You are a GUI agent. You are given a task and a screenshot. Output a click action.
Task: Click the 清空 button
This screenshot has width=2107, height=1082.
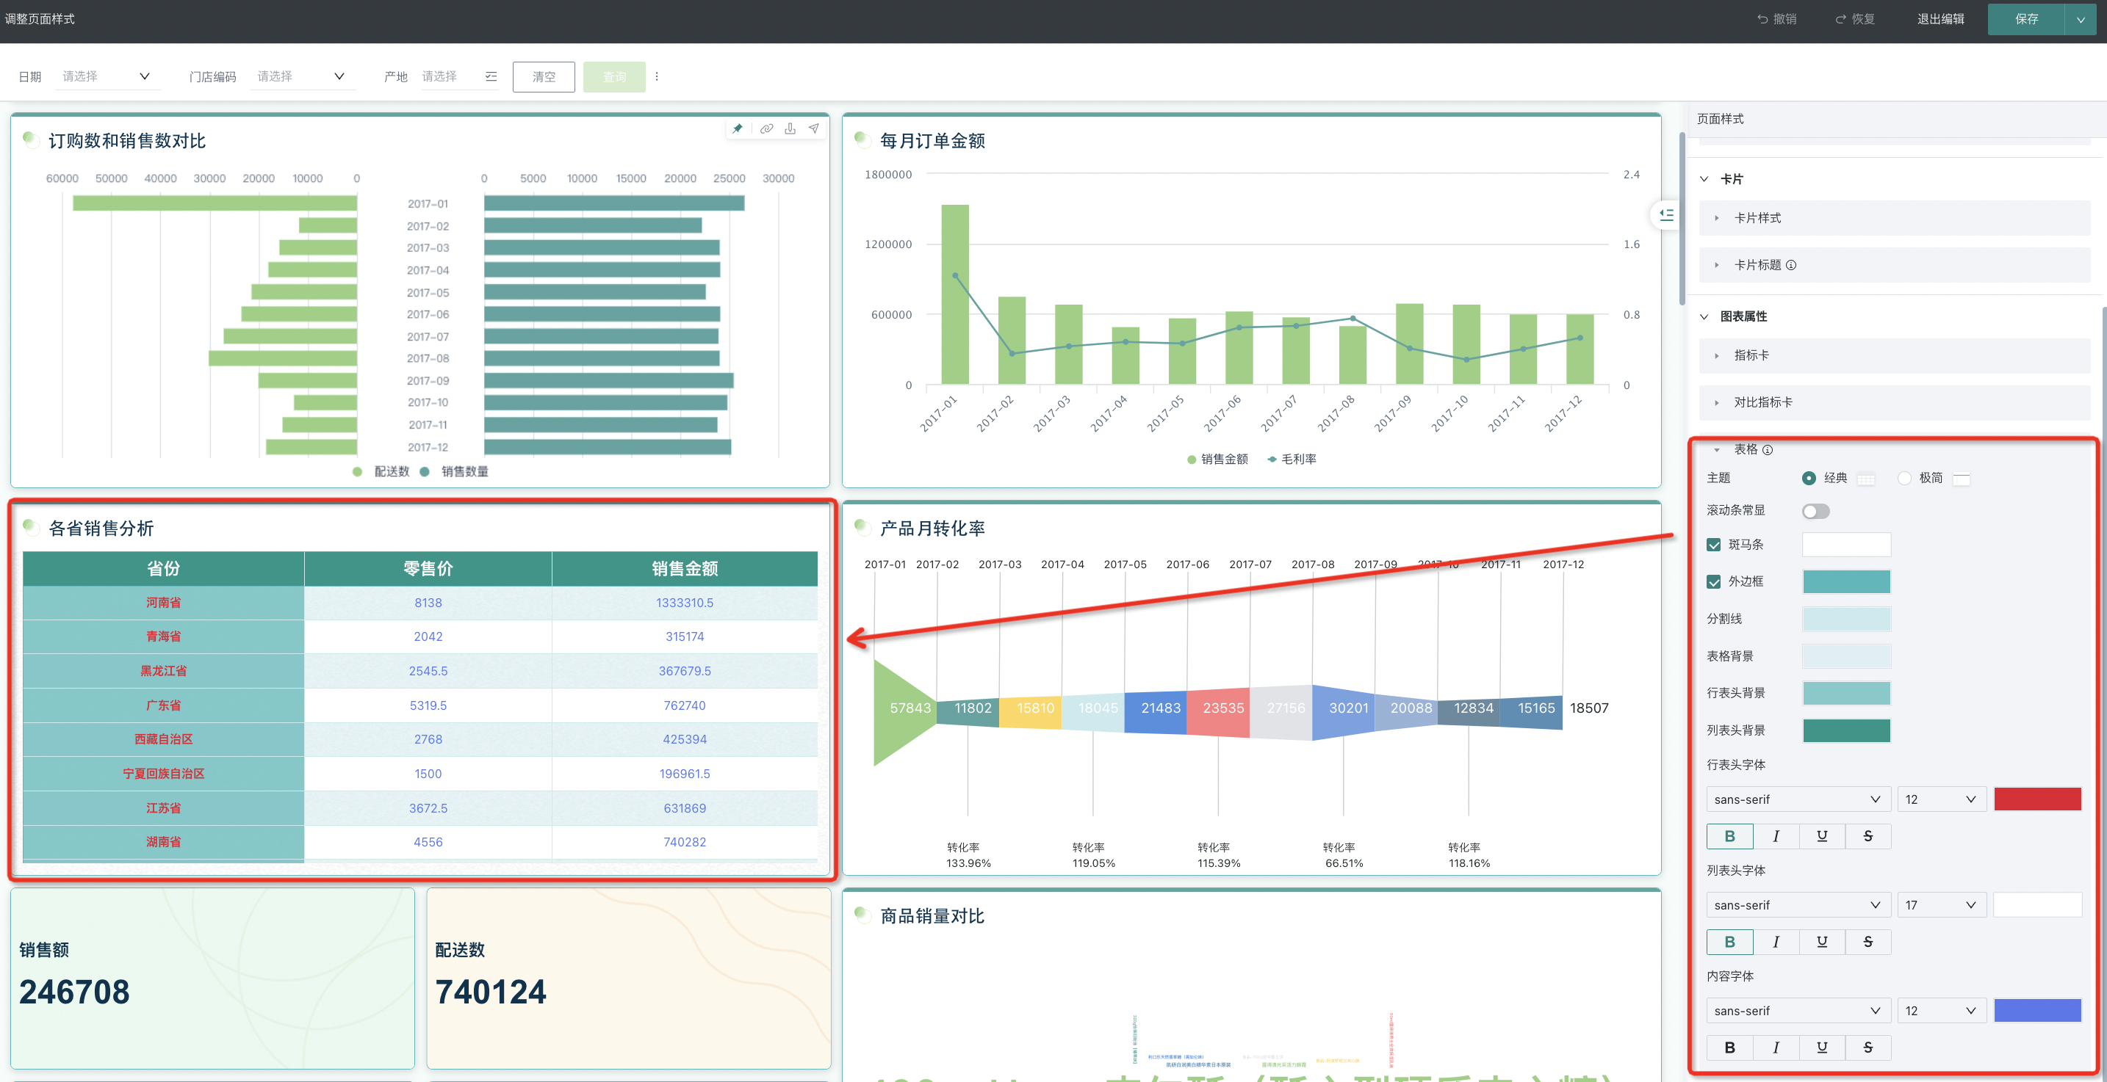click(x=543, y=77)
